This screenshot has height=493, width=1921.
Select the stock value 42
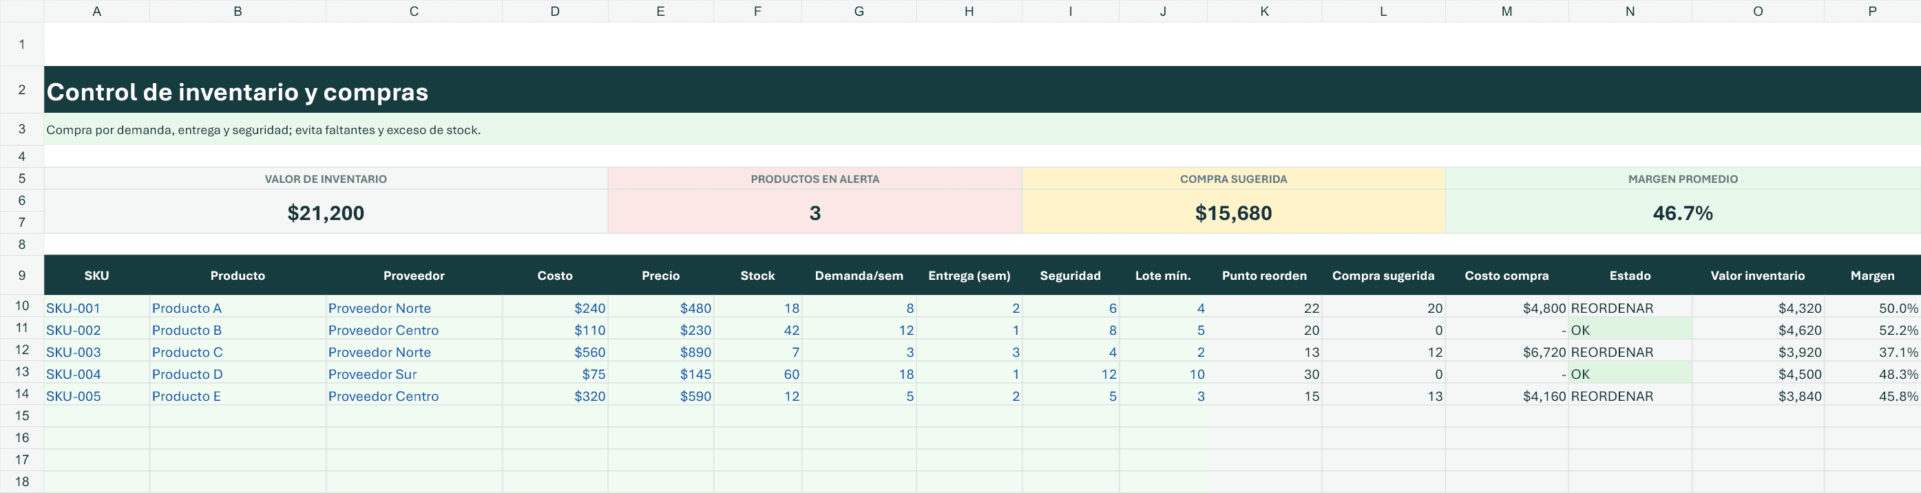pyautogui.click(x=757, y=330)
